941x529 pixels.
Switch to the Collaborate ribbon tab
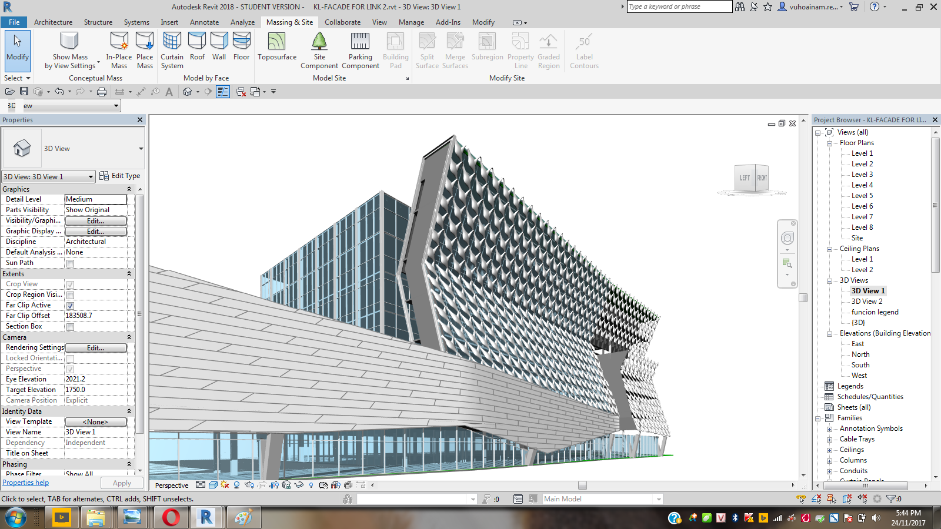(342, 22)
